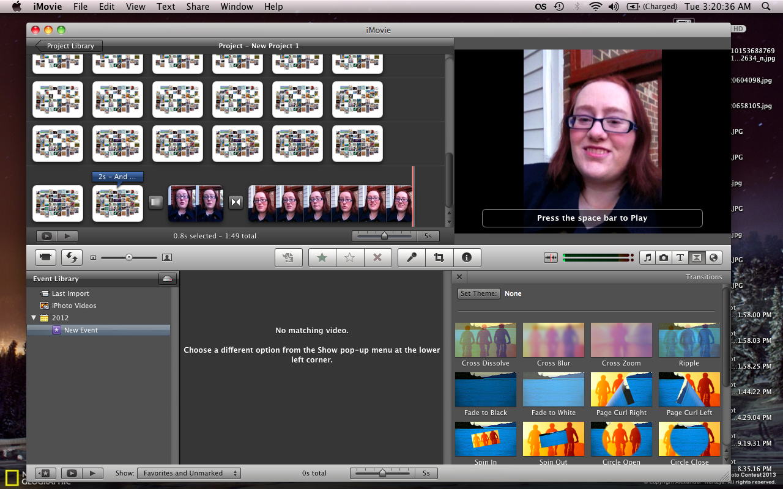Image resolution: width=783 pixels, height=489 pixels.
Task: Select the Cross Zoom transition
Action: pyautogui.click(x=622, y=345)
